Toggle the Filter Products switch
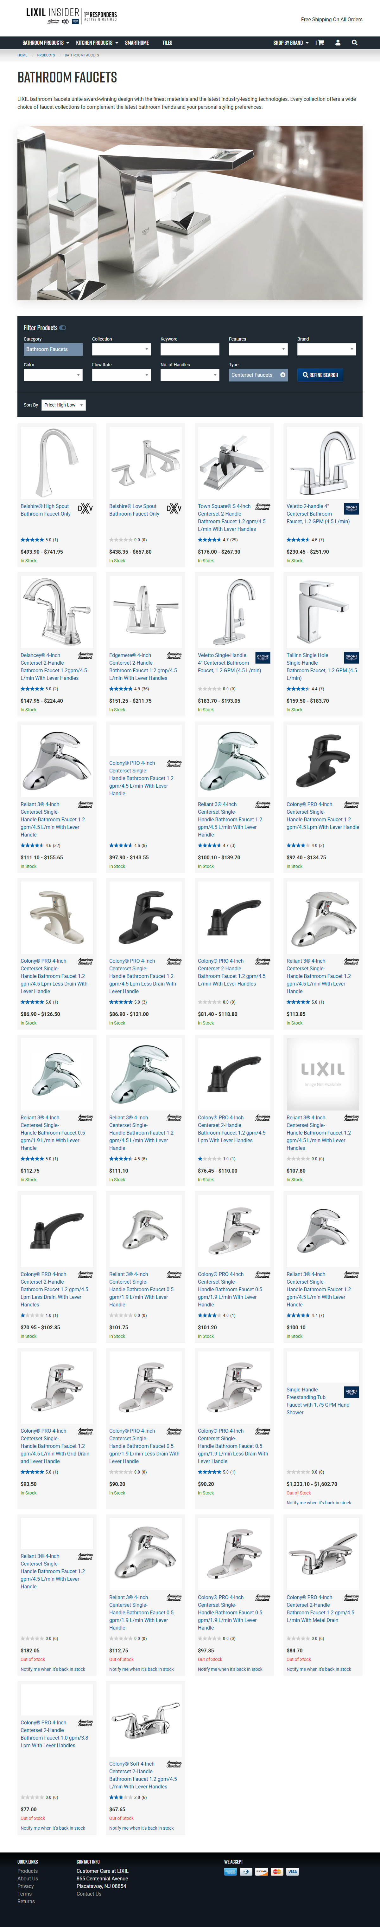Screen dimensions: 380x1927 pos(63,328)
